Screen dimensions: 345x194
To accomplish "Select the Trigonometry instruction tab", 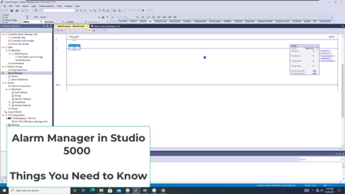I will click(325, 21).
